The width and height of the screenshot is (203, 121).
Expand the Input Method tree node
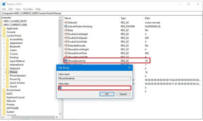(4, 61)
